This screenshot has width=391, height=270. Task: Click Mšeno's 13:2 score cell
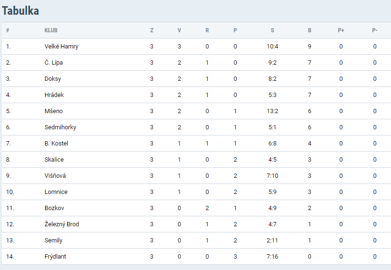click(272, 111)
